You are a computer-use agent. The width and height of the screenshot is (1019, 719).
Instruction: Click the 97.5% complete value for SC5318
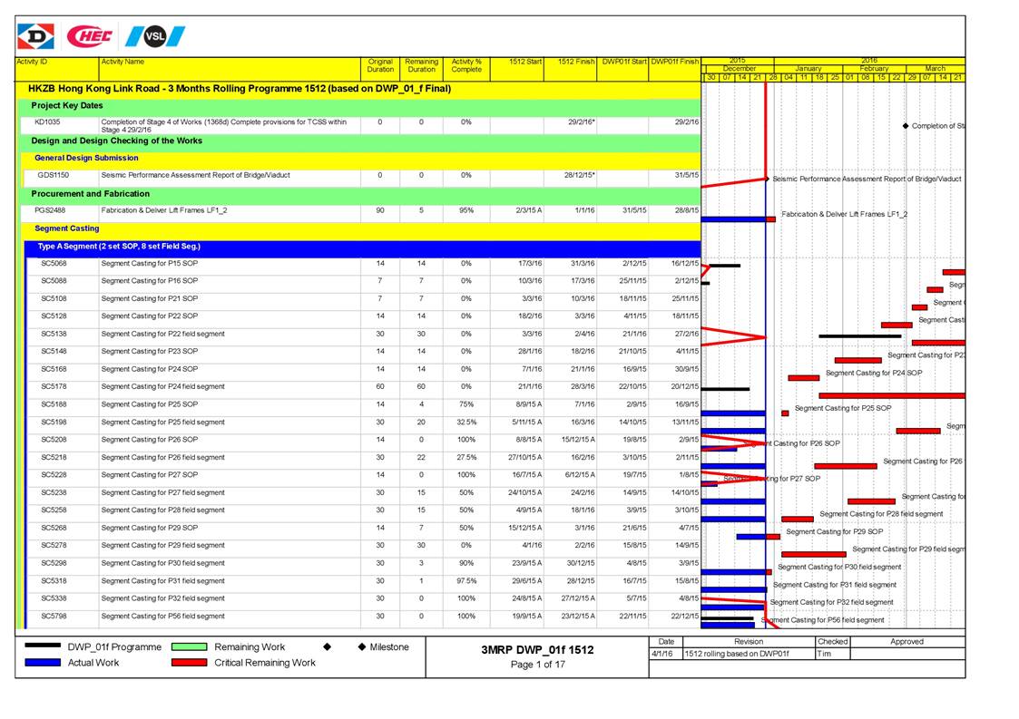click(x=466, y=580)
